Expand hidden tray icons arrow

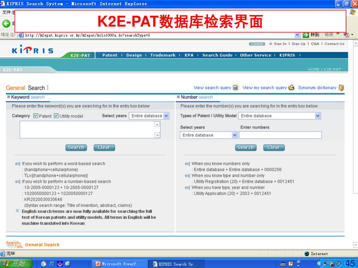click(320, 264)
